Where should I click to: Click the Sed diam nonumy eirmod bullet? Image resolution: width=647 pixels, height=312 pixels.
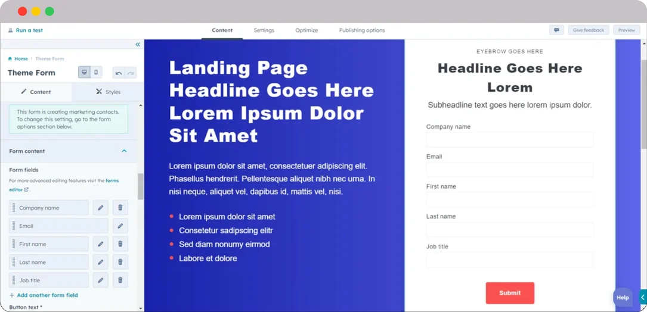coord(224,244)
